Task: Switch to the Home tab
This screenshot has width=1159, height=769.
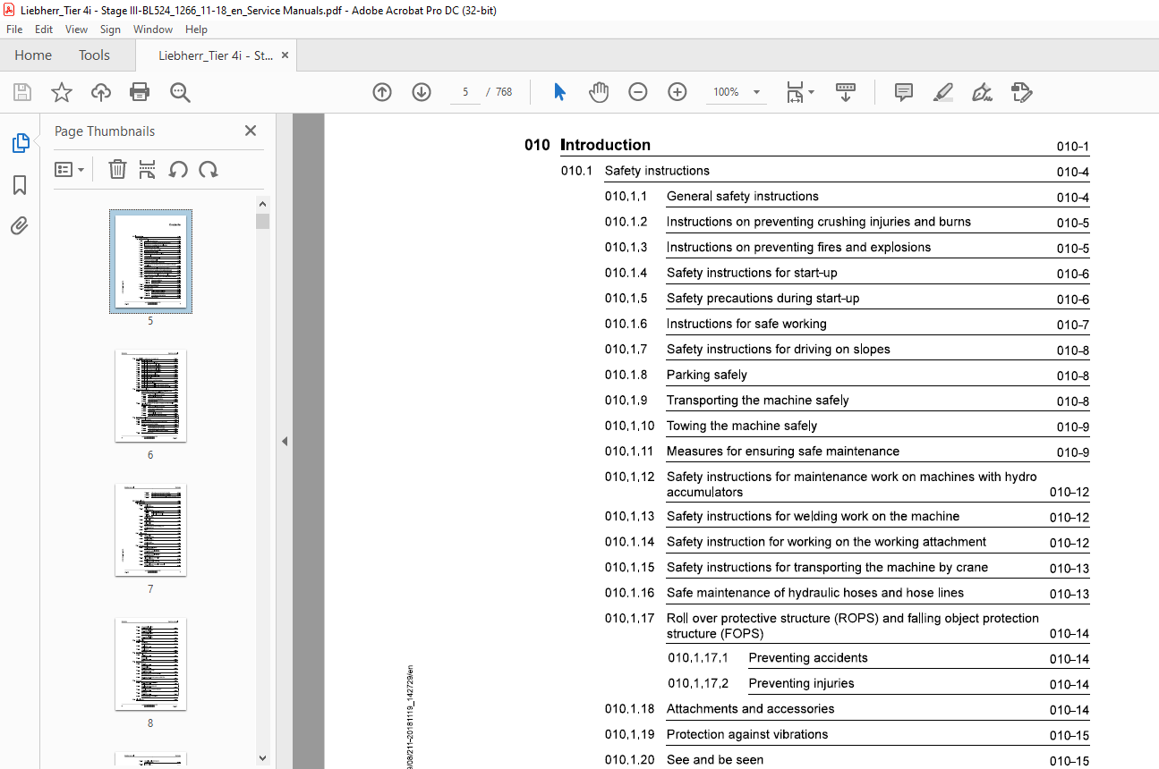Action: tap(33, 55)
